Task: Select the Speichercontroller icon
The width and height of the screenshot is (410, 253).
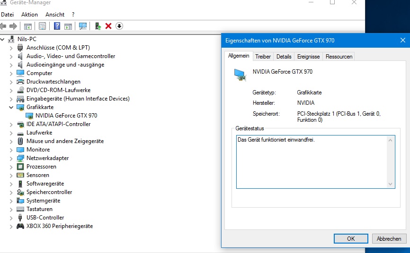Action: 20,192
